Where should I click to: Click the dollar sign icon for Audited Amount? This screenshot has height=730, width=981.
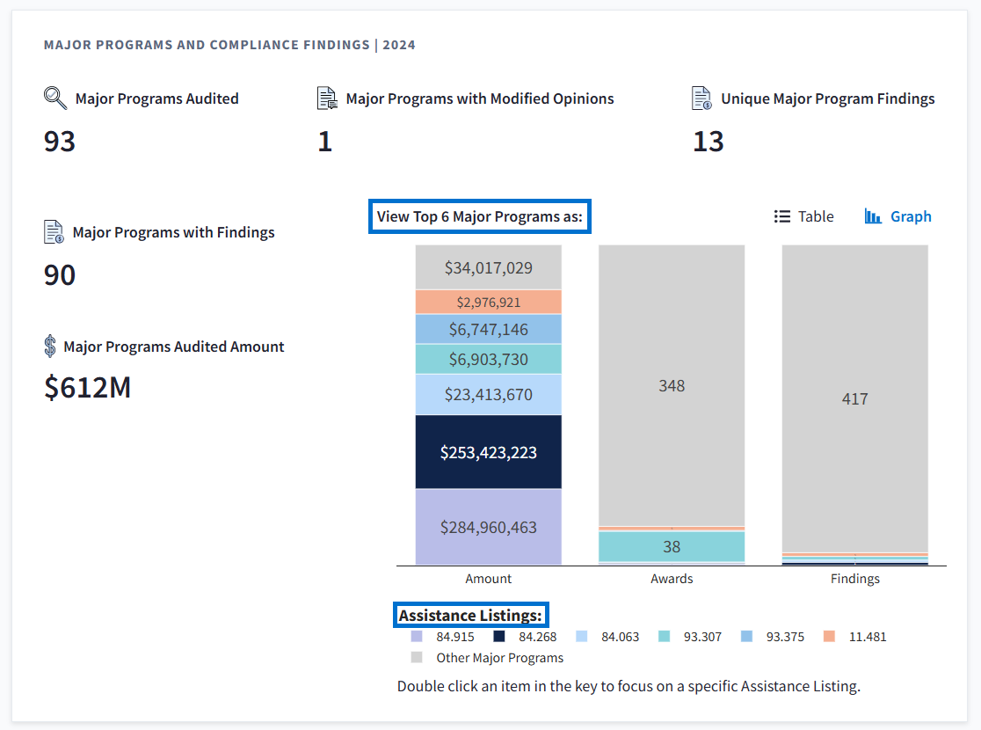(50, 347)
